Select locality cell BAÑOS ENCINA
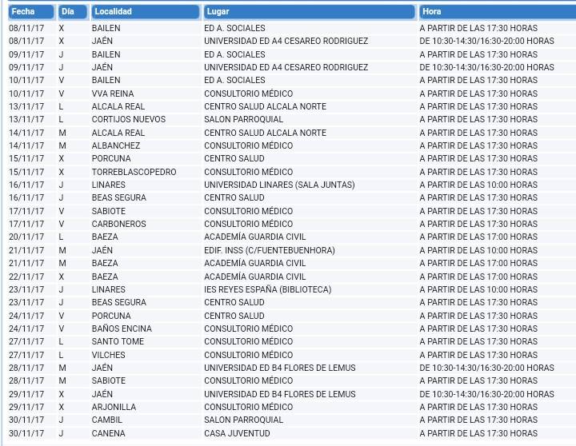Viewport: 576px width, 446px height. pyautogui.click(x=122, y=329)
